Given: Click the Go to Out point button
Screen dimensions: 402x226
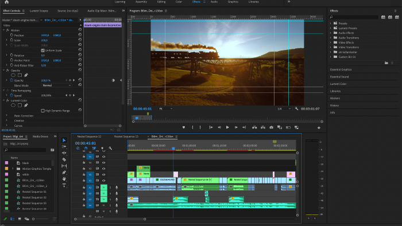Looking at the screenshot, I should coord(244,127).
